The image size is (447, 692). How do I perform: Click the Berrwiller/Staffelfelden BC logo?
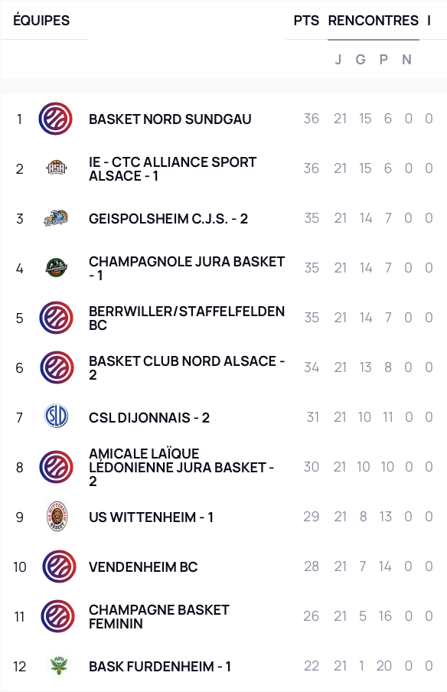56,318
